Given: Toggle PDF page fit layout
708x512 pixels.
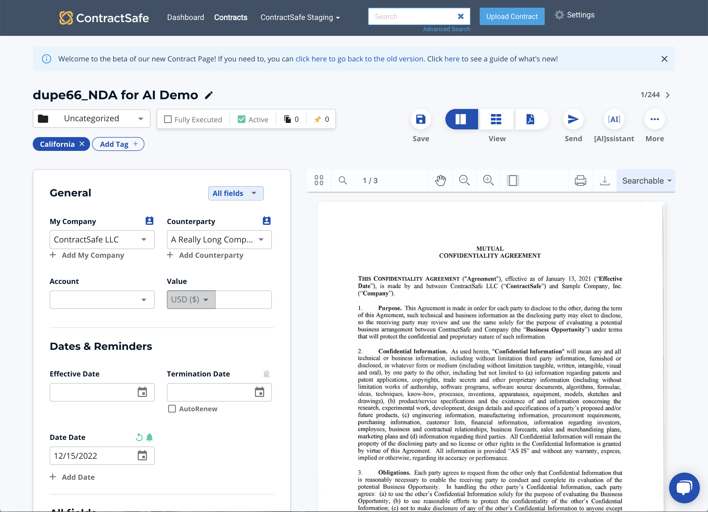Looking at the screenshot, I should [513, 180].
